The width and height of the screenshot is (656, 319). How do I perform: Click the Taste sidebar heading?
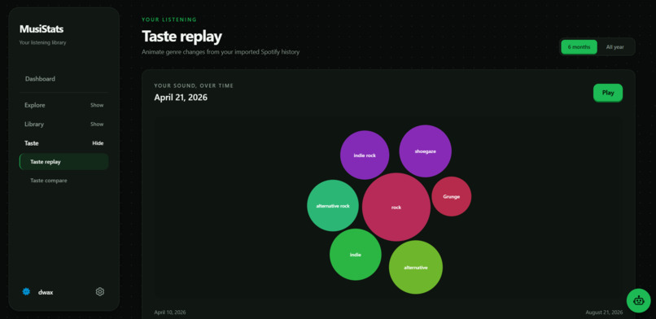pyautogui.click(x=32, y=143)
